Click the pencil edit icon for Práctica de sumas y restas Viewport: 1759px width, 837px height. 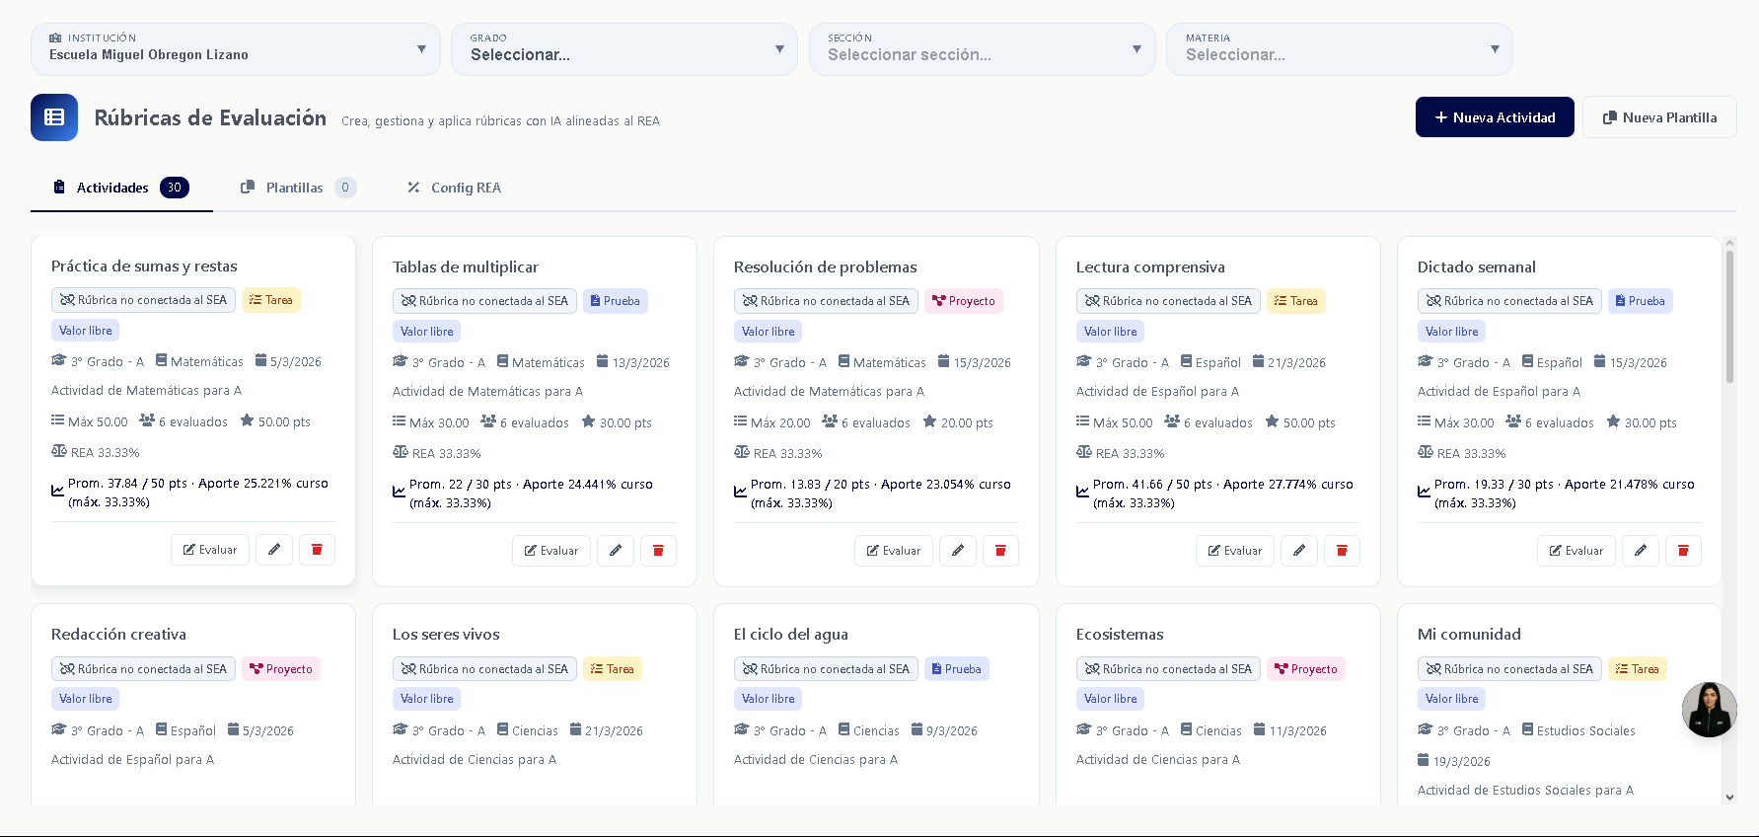tap(274, 550)
